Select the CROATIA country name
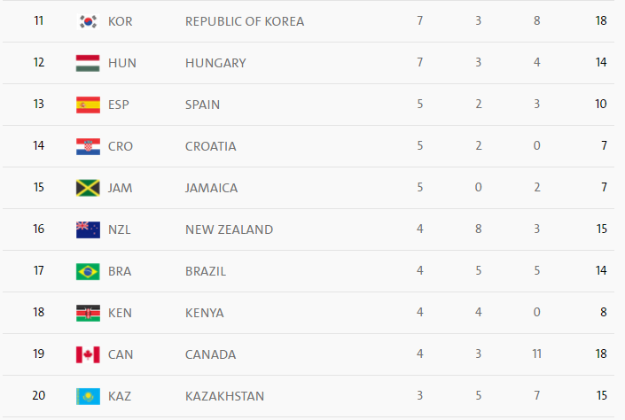The image size is (625, 420). (211, 146)
